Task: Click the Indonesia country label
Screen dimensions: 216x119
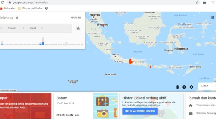Action: pyautogui.click(x=181, y=49)
